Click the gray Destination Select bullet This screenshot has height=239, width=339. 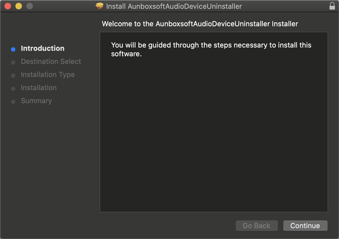point(13,63)
